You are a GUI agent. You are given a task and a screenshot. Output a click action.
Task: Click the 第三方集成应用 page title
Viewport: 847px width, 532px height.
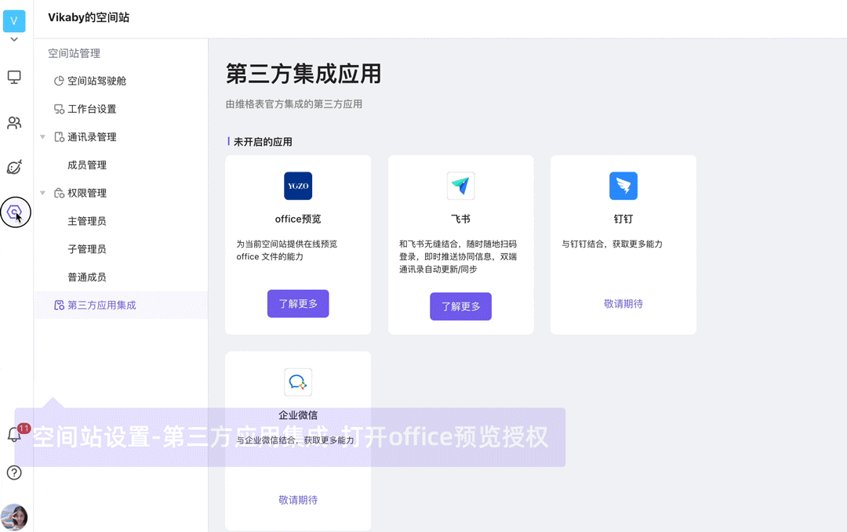304,74
